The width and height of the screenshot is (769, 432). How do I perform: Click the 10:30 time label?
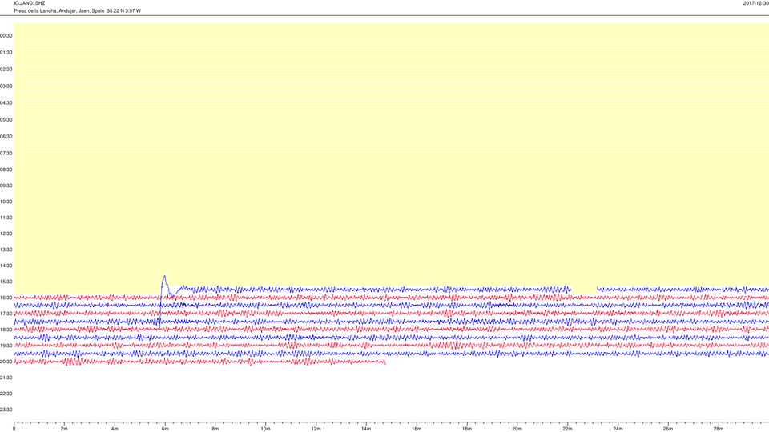(6, 202)
